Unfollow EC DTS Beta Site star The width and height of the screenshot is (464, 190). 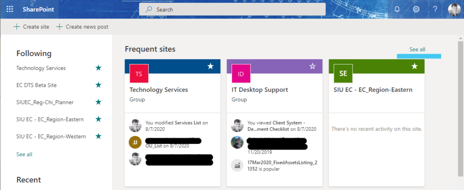[98, 85]
